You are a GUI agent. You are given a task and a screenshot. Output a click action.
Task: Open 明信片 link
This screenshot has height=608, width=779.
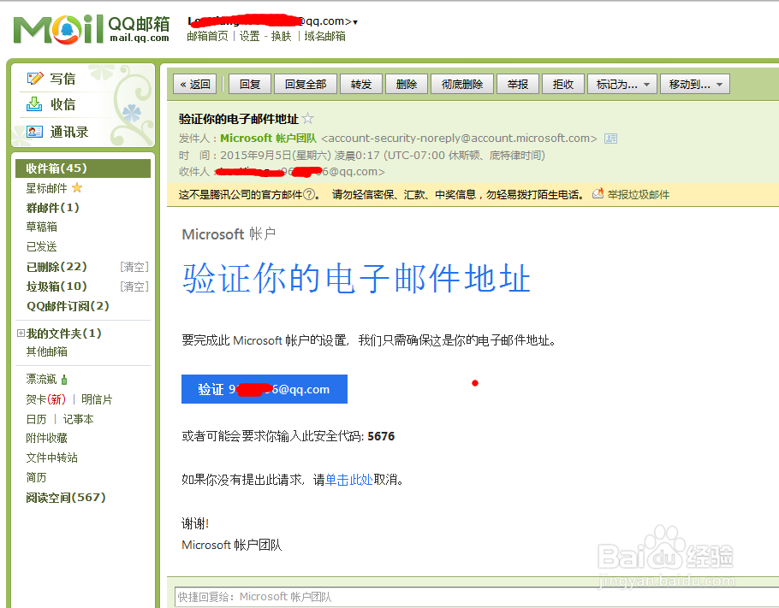[x=97, y=399]
